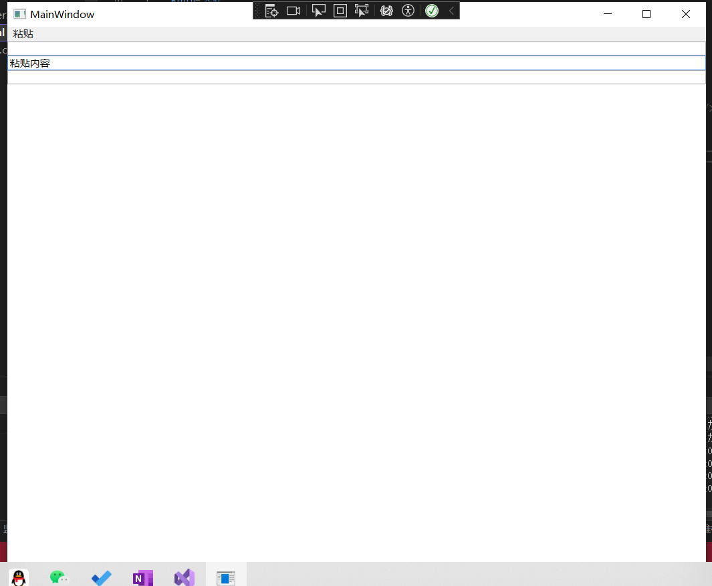Toggle Track Focused Element icon

coord(362,11)
